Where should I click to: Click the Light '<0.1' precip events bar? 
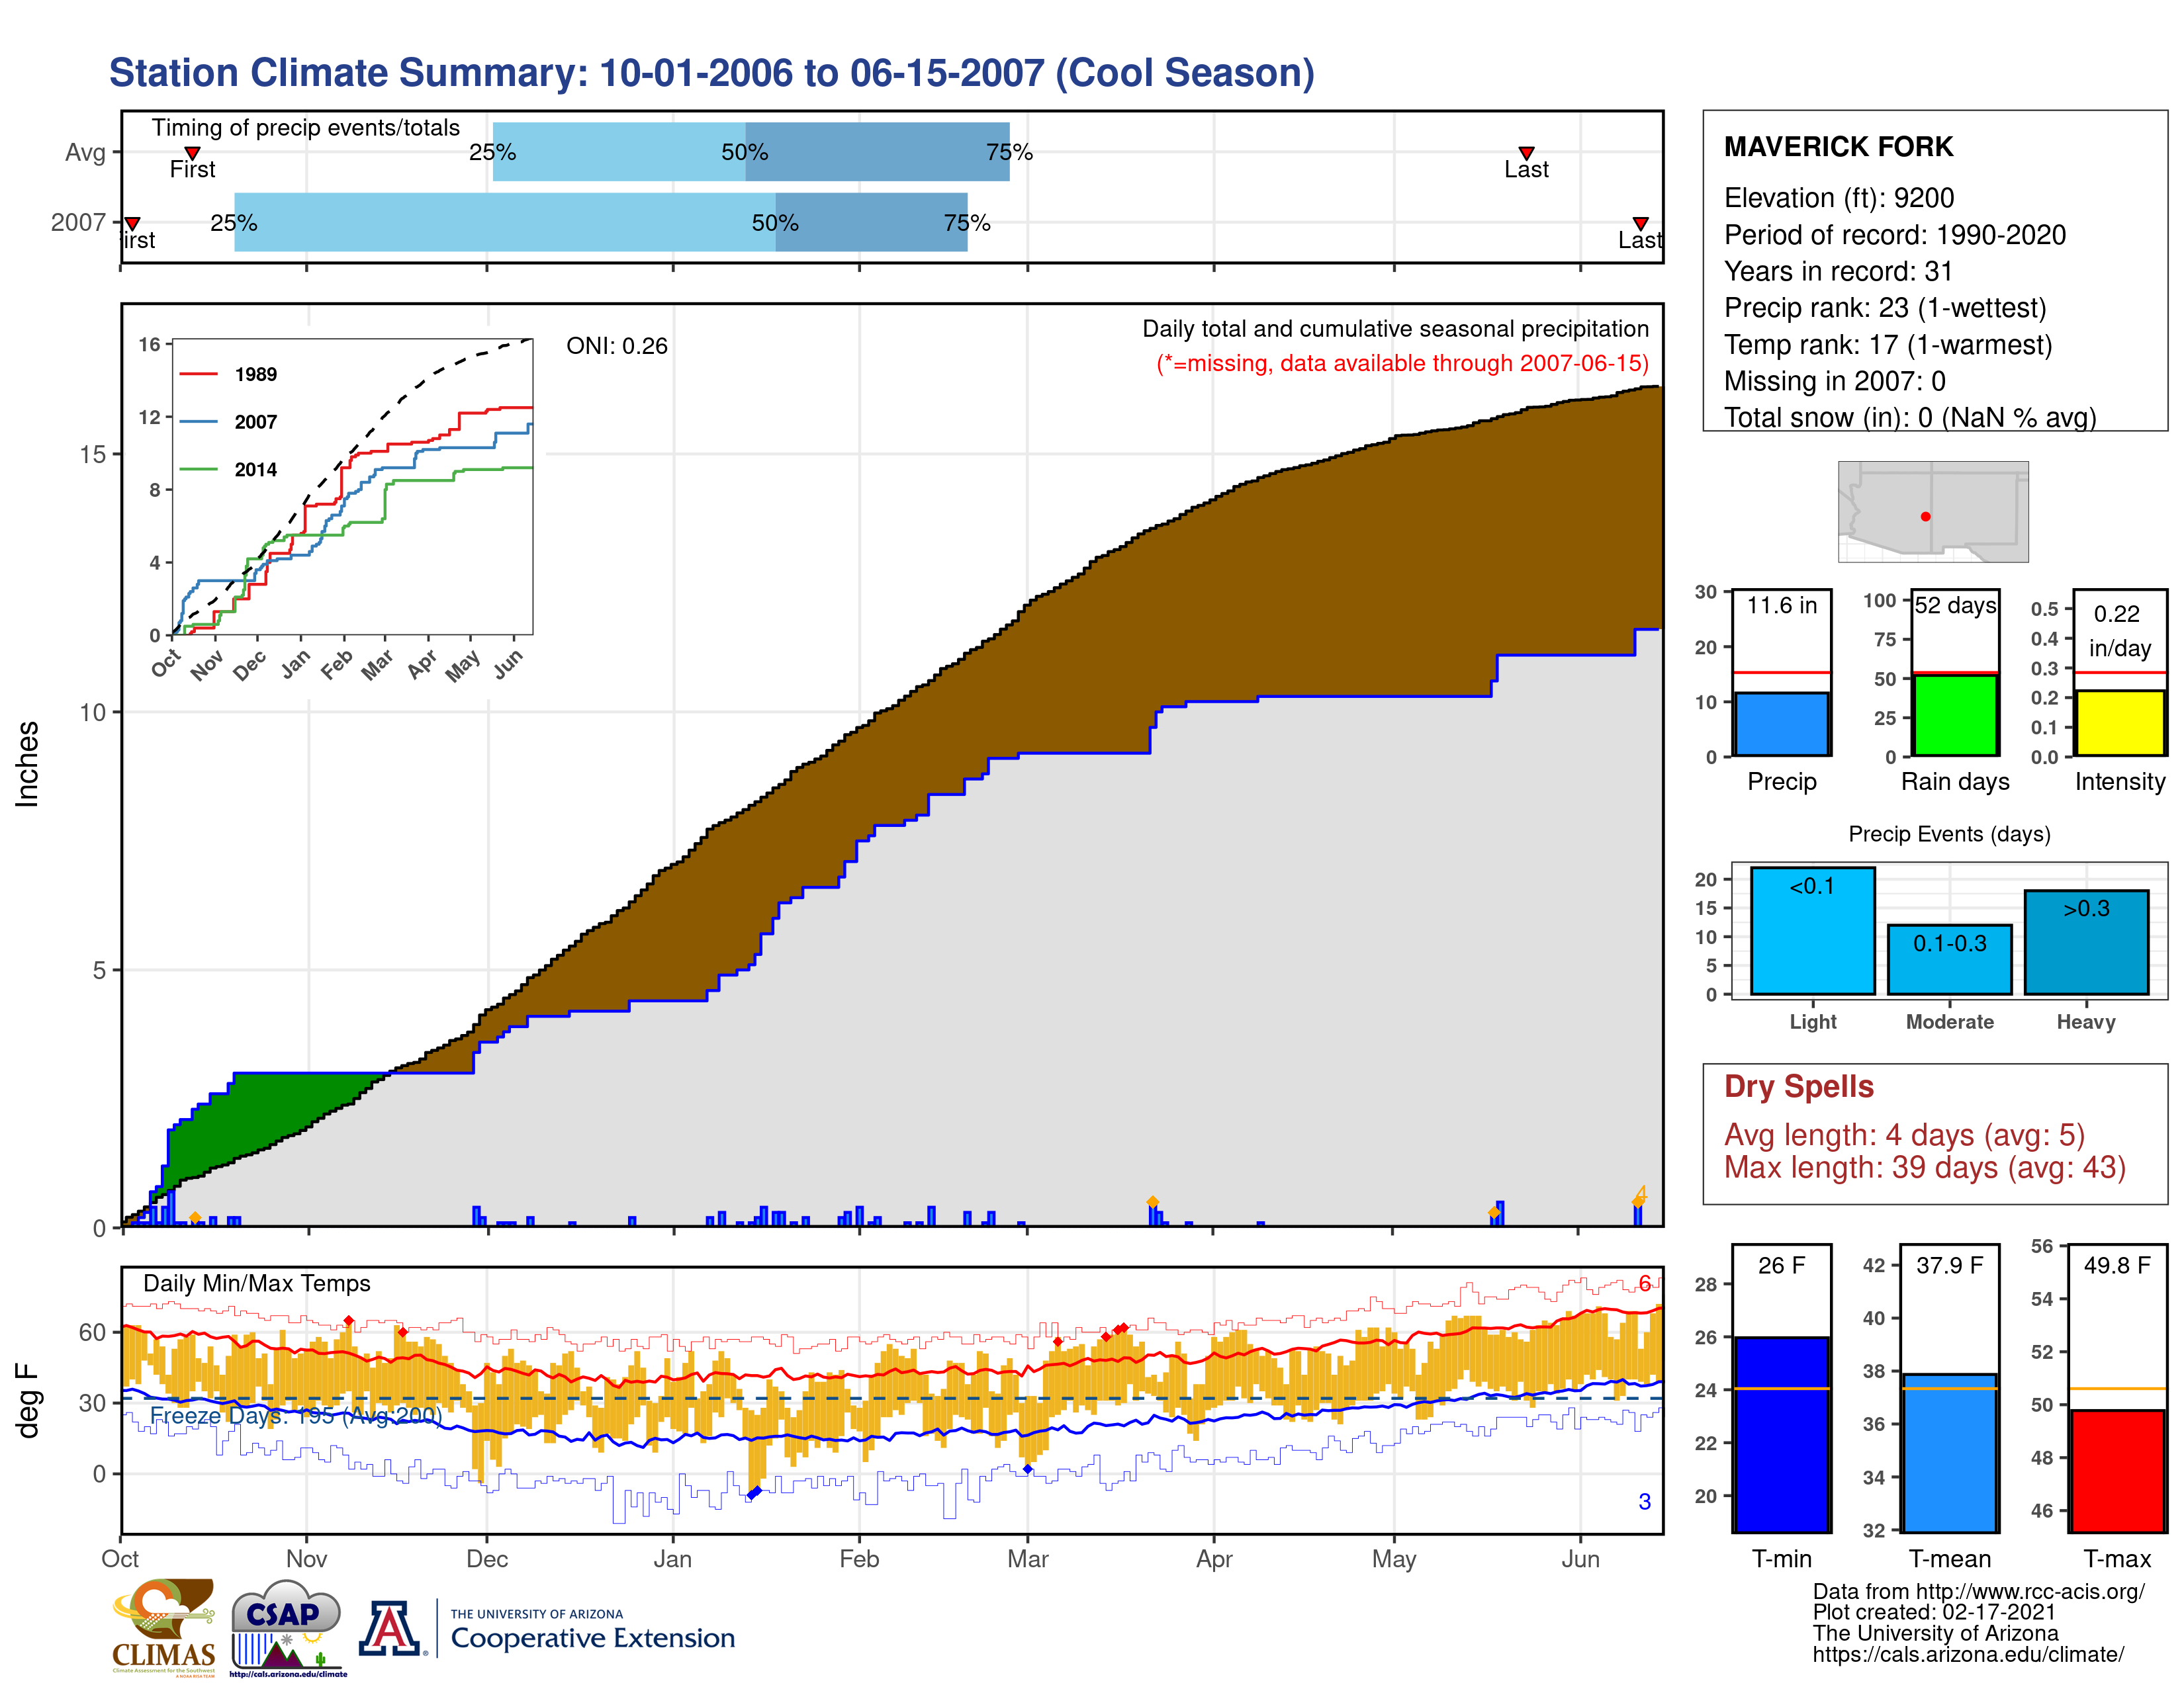[1812, 930]
